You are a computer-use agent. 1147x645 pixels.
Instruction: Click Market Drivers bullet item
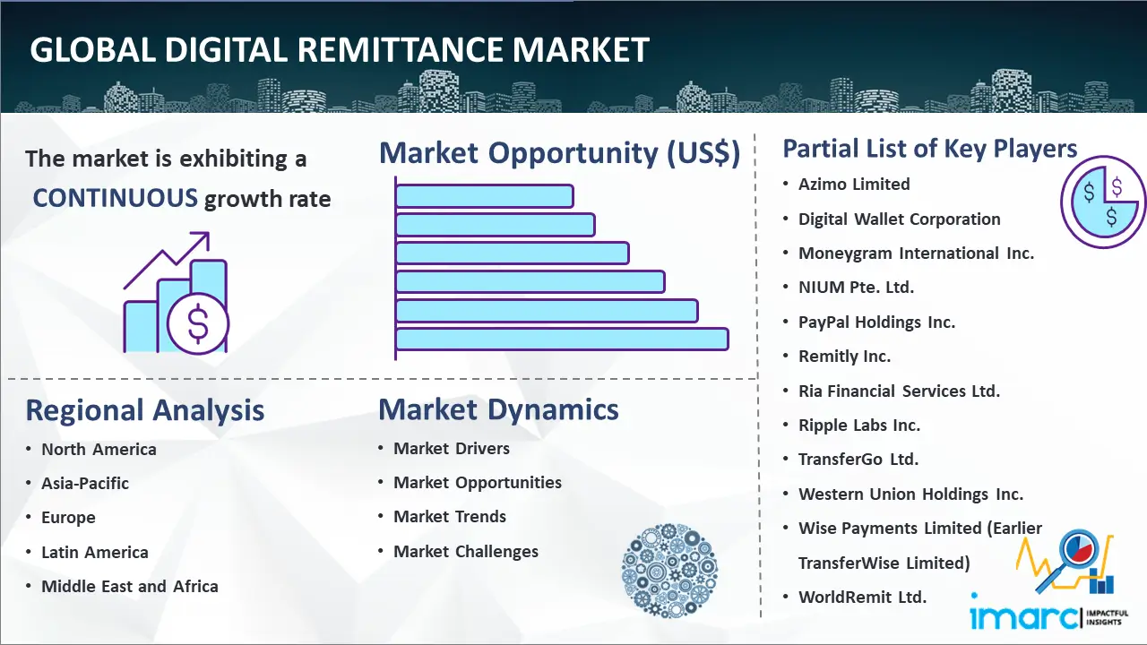[452, 448]
